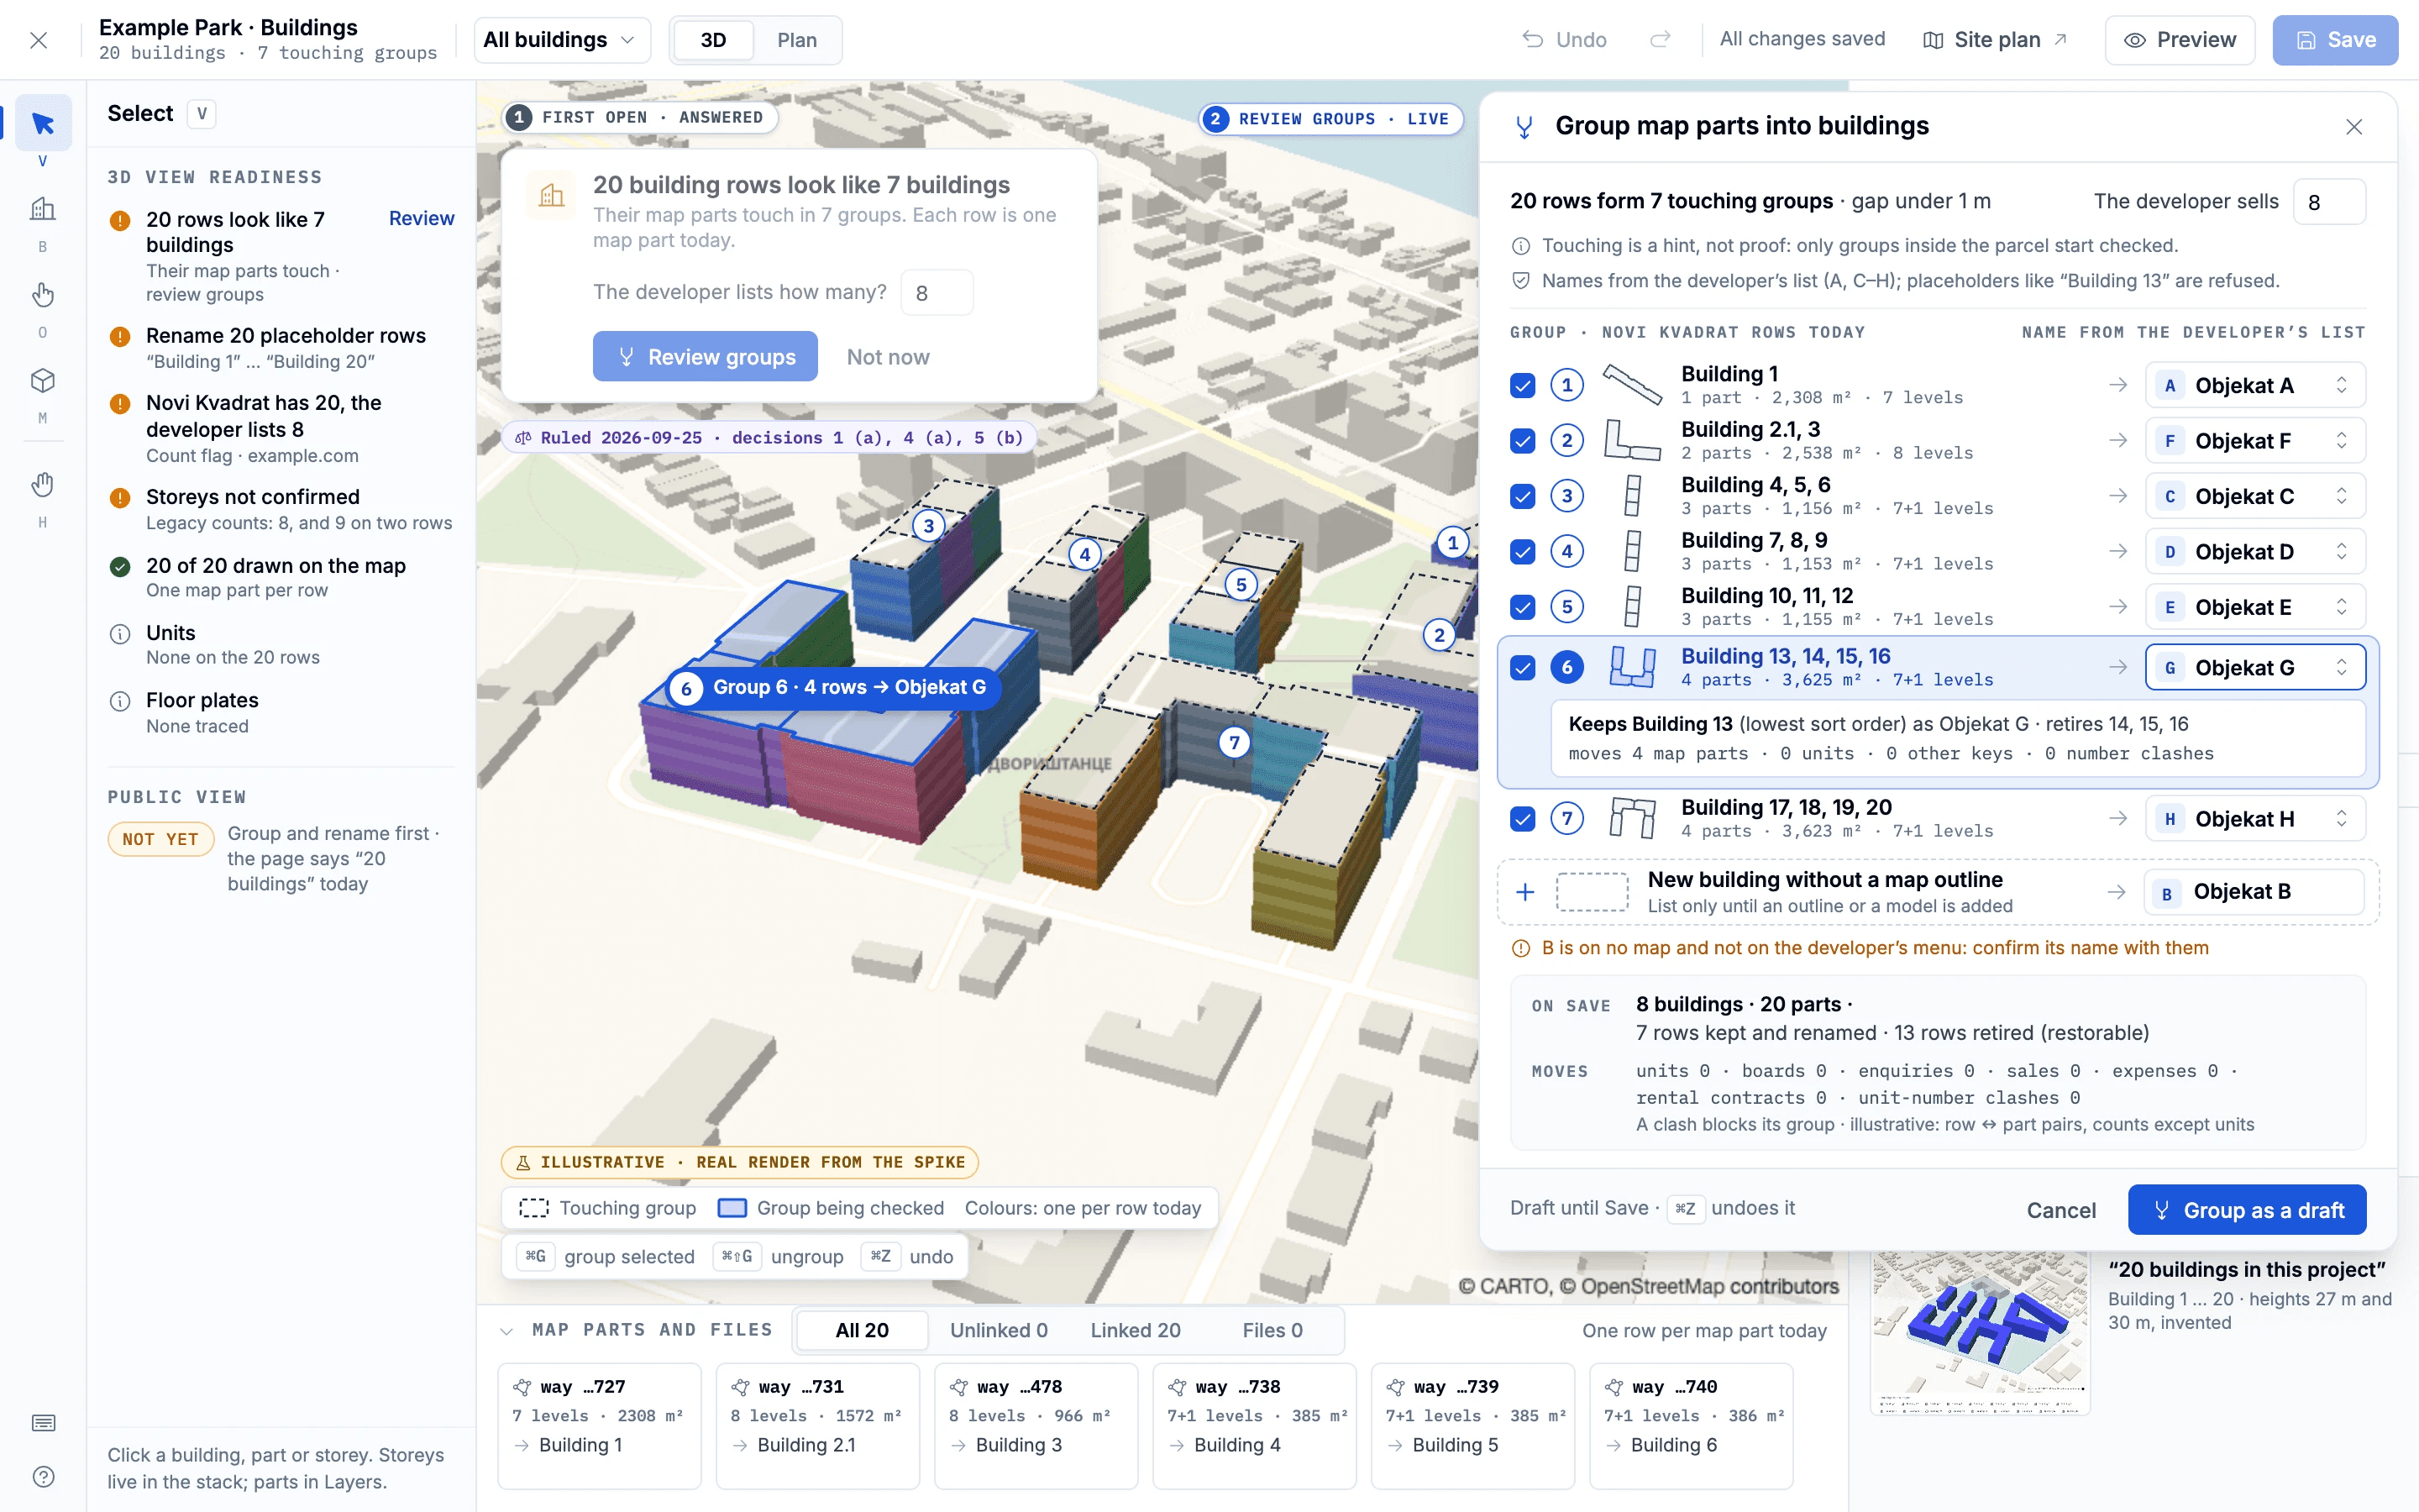Click the Undo button
The height and width of the screenshot is (1512, 2419).
point(1564,40)
